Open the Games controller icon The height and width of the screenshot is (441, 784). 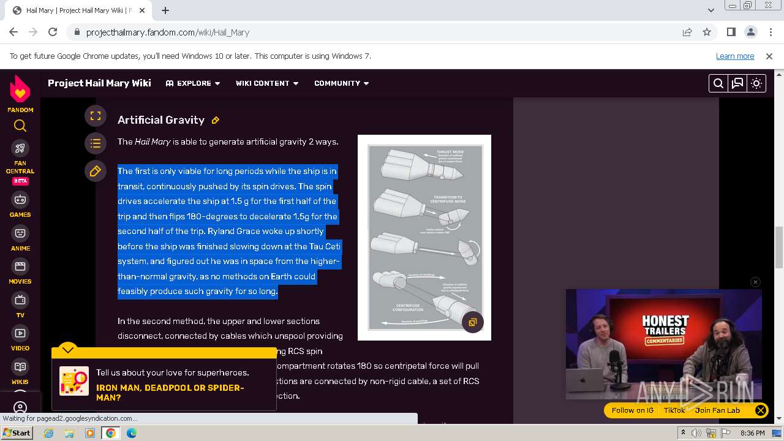point(20,200)
